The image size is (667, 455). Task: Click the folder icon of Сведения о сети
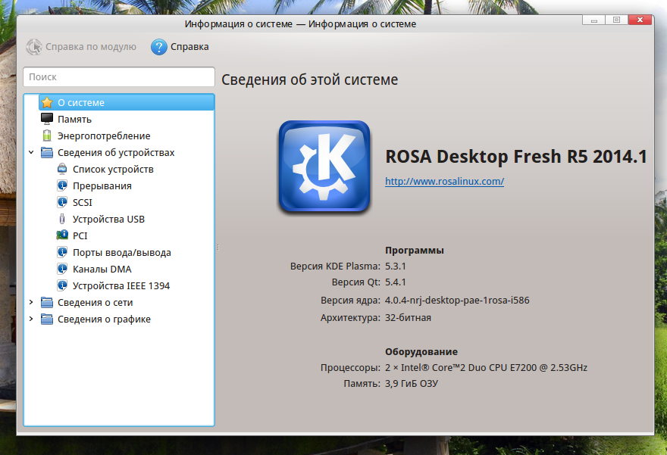click(x=47, y=303)
